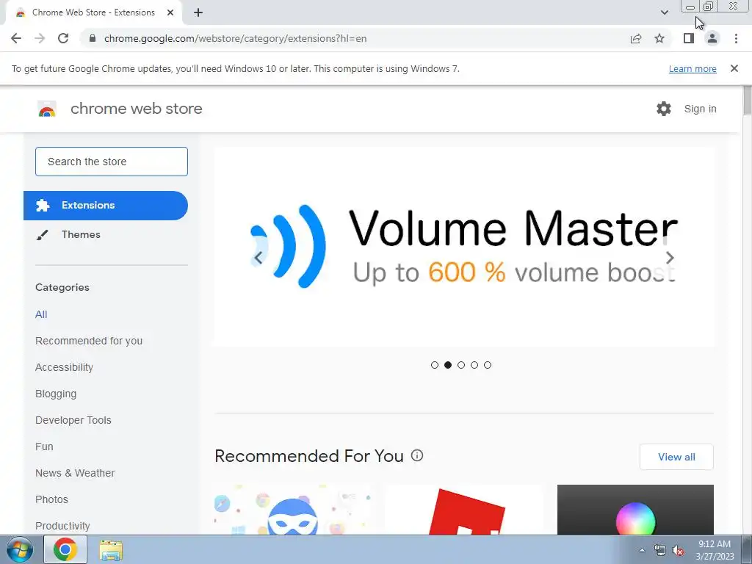Open the Chrome three-dot menu
The height and width of the screenshot is (564, 752).
point(736,38)
